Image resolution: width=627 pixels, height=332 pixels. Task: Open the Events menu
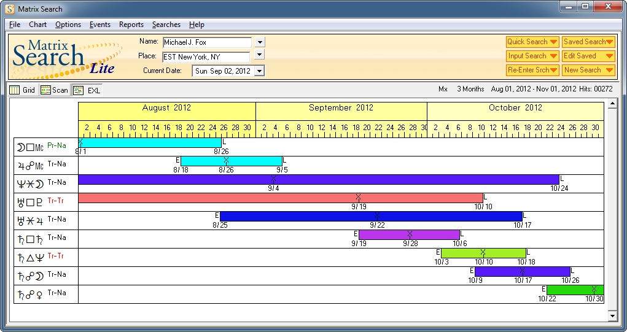(100, 25)
